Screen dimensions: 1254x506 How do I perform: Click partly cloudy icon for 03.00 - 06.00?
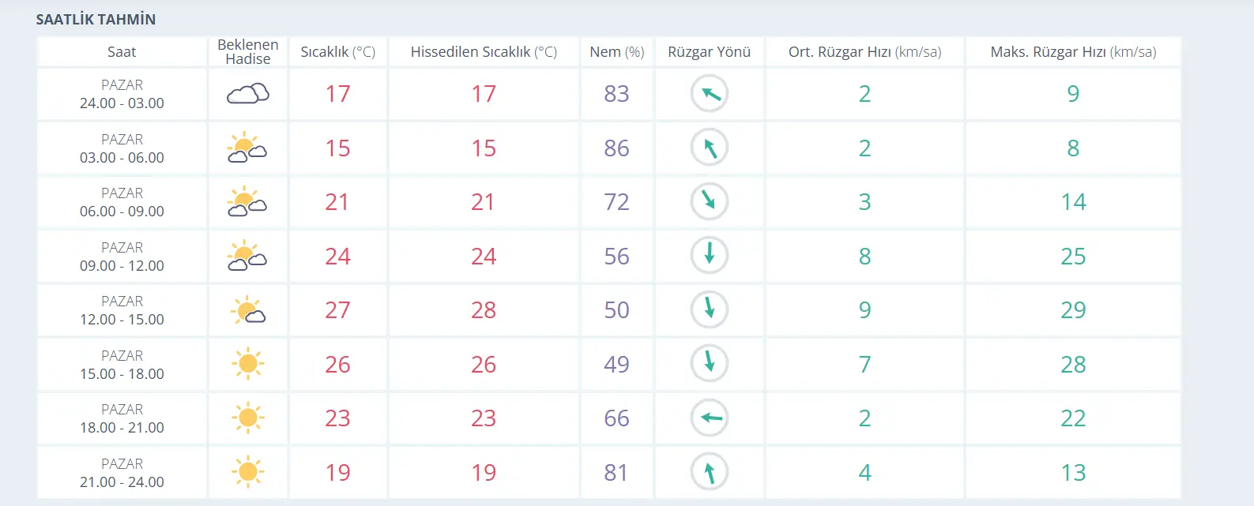pyautogui.click(x=247, y=148)
